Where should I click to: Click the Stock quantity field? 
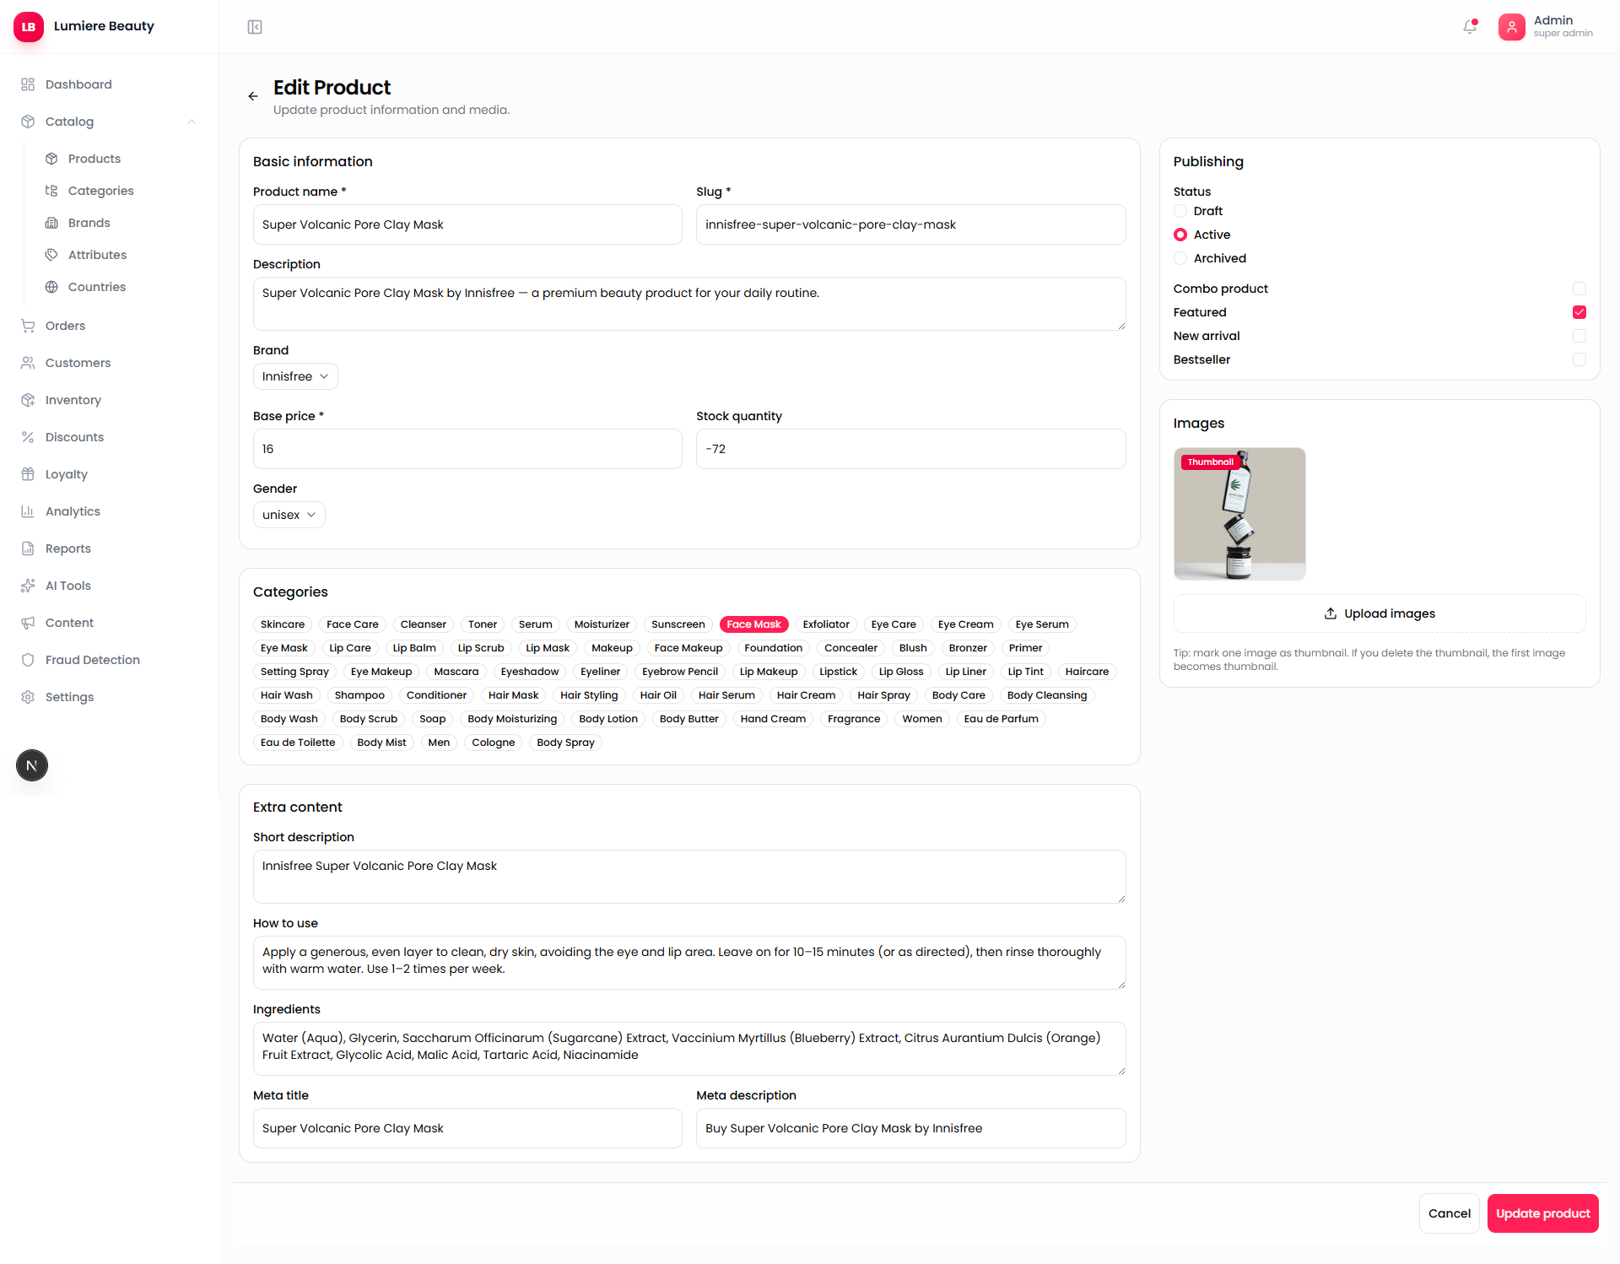tap(910, 449)
